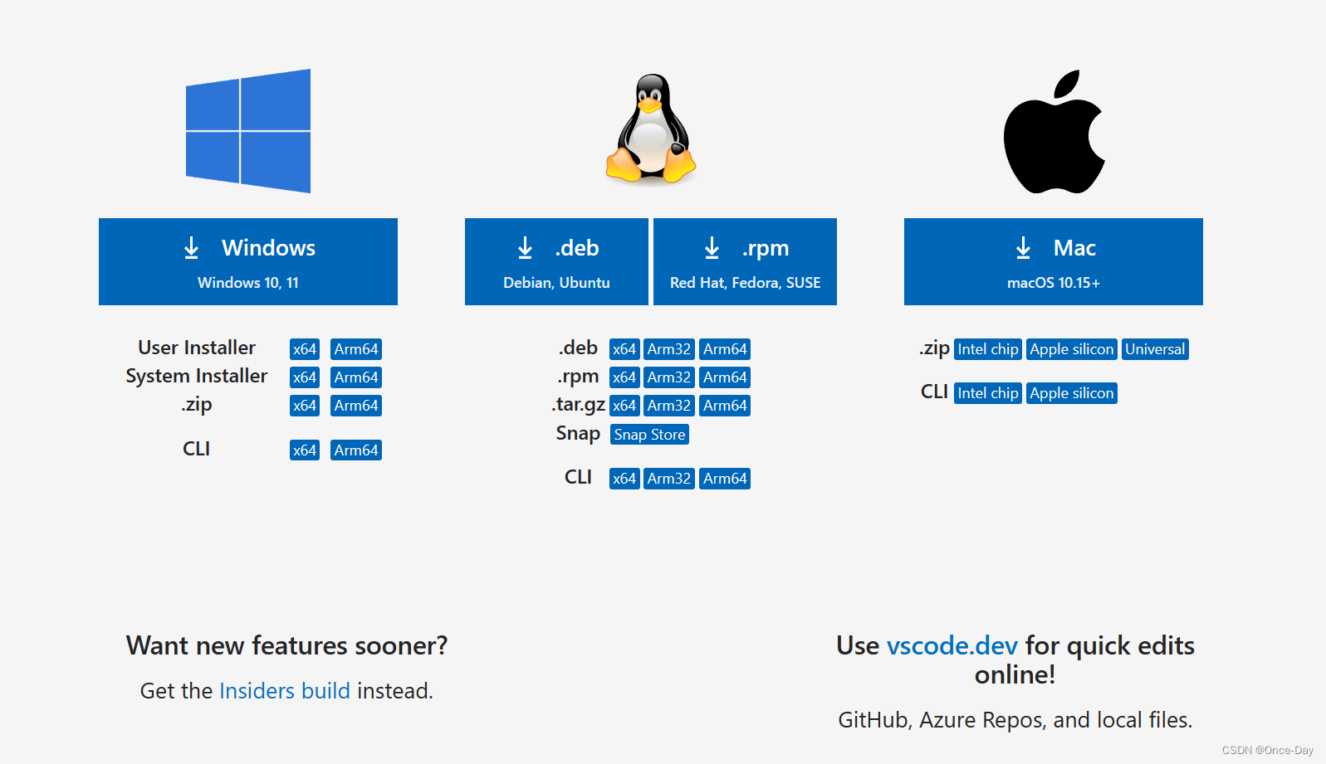Select Arm32 in Linux CLI row
Viewport: 1326px width, 764px height.
[669, 479]
